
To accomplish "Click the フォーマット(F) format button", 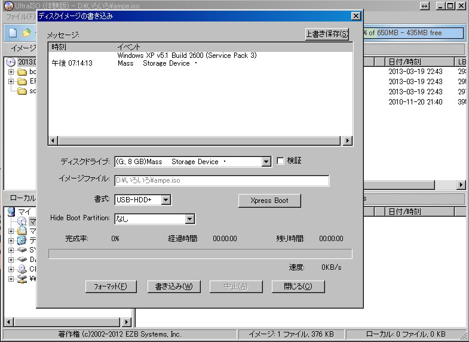I will [111, 286].
